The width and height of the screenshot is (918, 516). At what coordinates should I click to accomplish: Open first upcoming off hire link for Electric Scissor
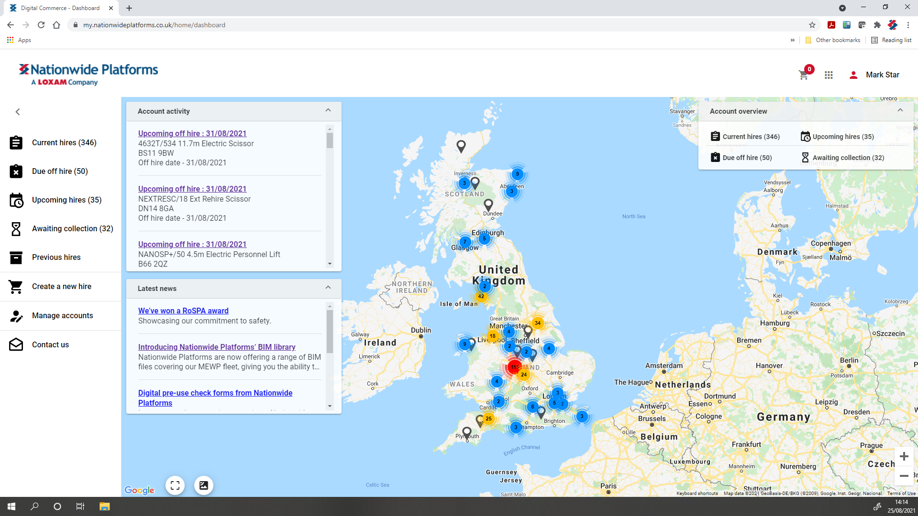pyautogui.click(x=192, y=133)
